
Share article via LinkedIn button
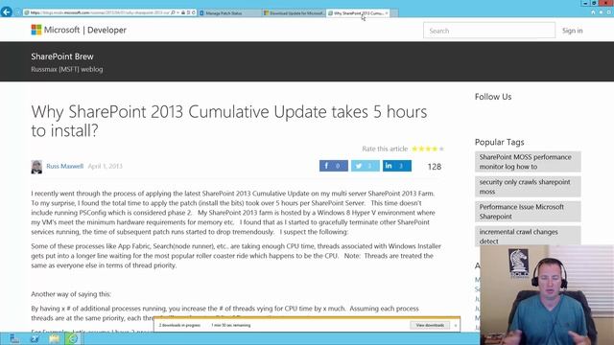396,166
